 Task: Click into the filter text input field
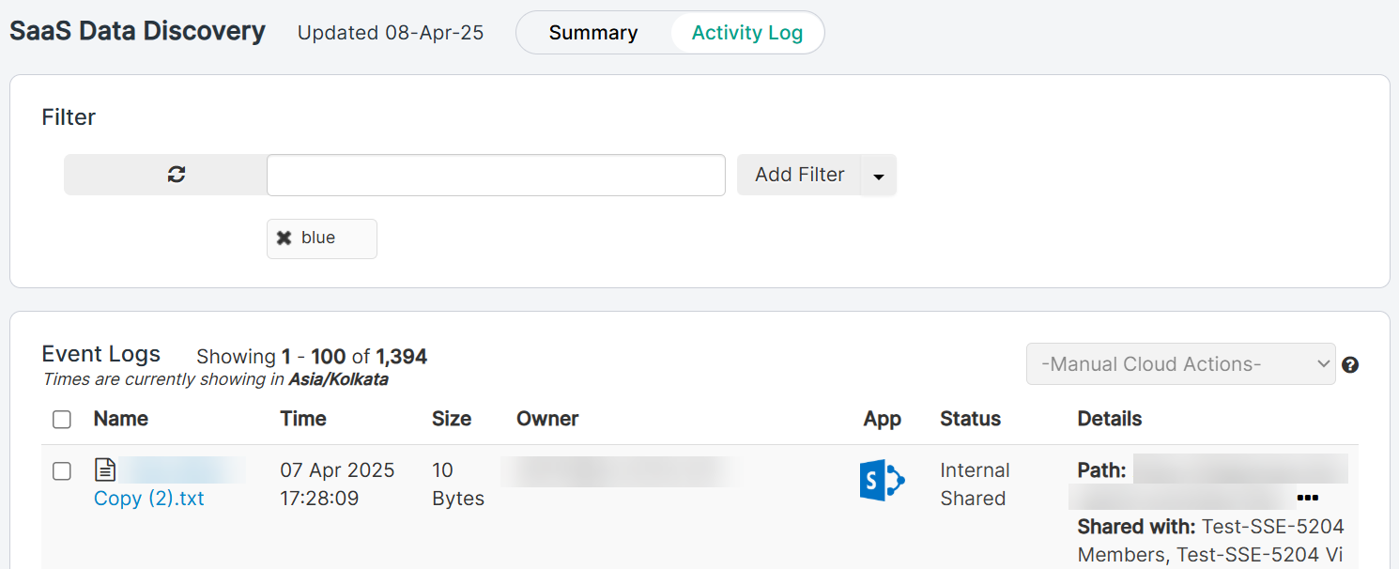click(496, 176)
